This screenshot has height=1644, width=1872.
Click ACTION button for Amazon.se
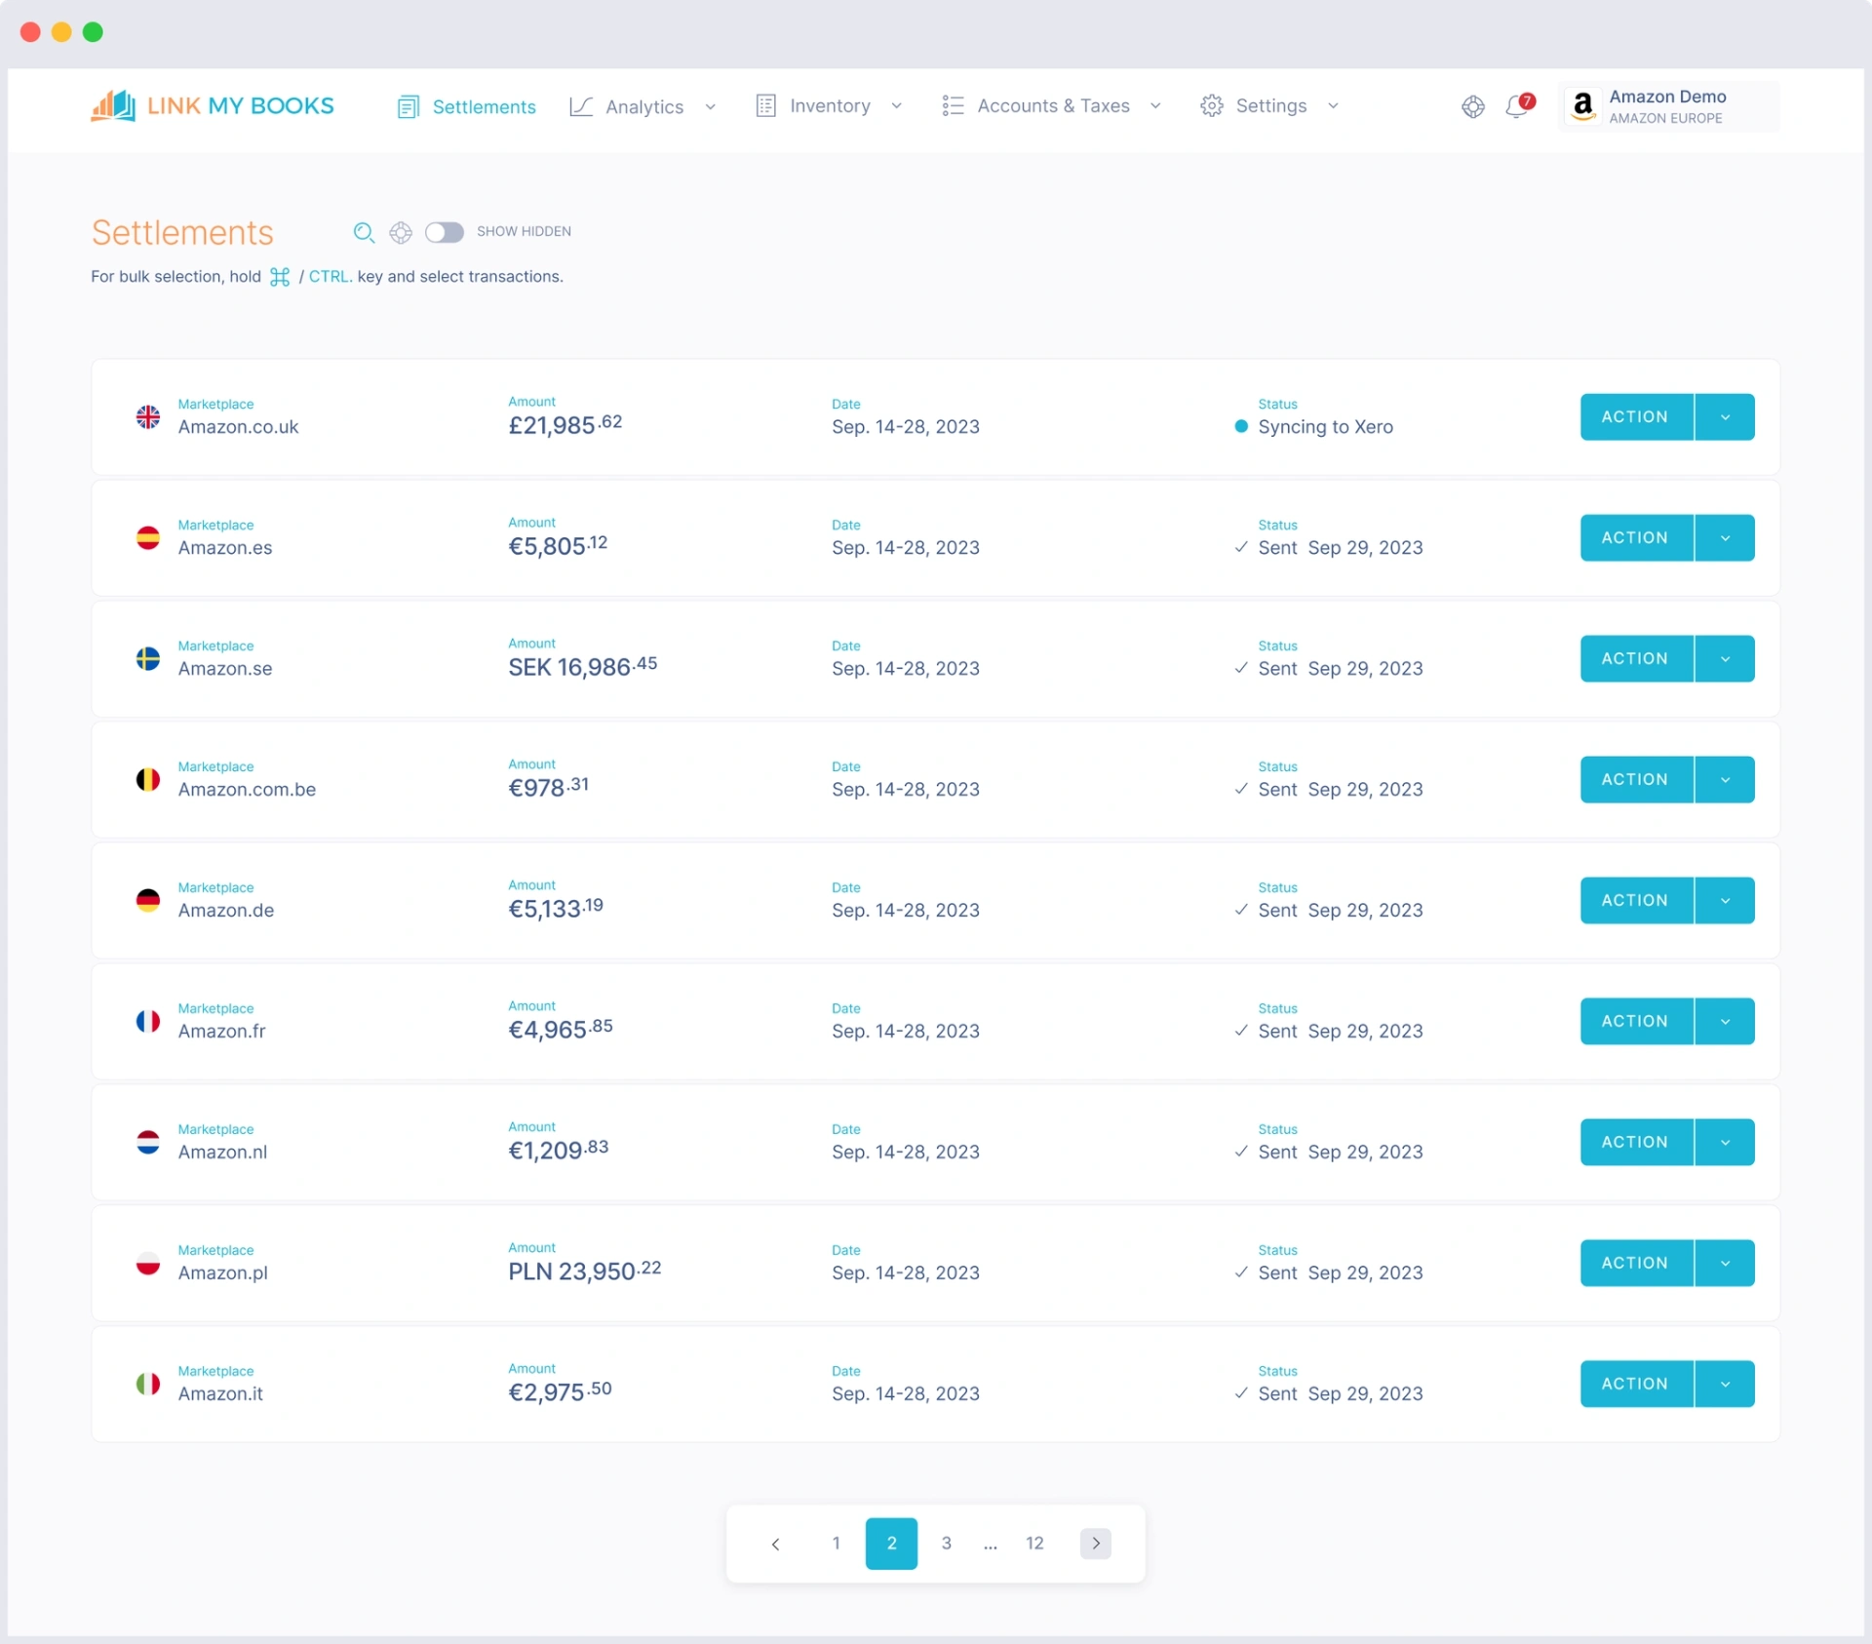[1636, 659]
